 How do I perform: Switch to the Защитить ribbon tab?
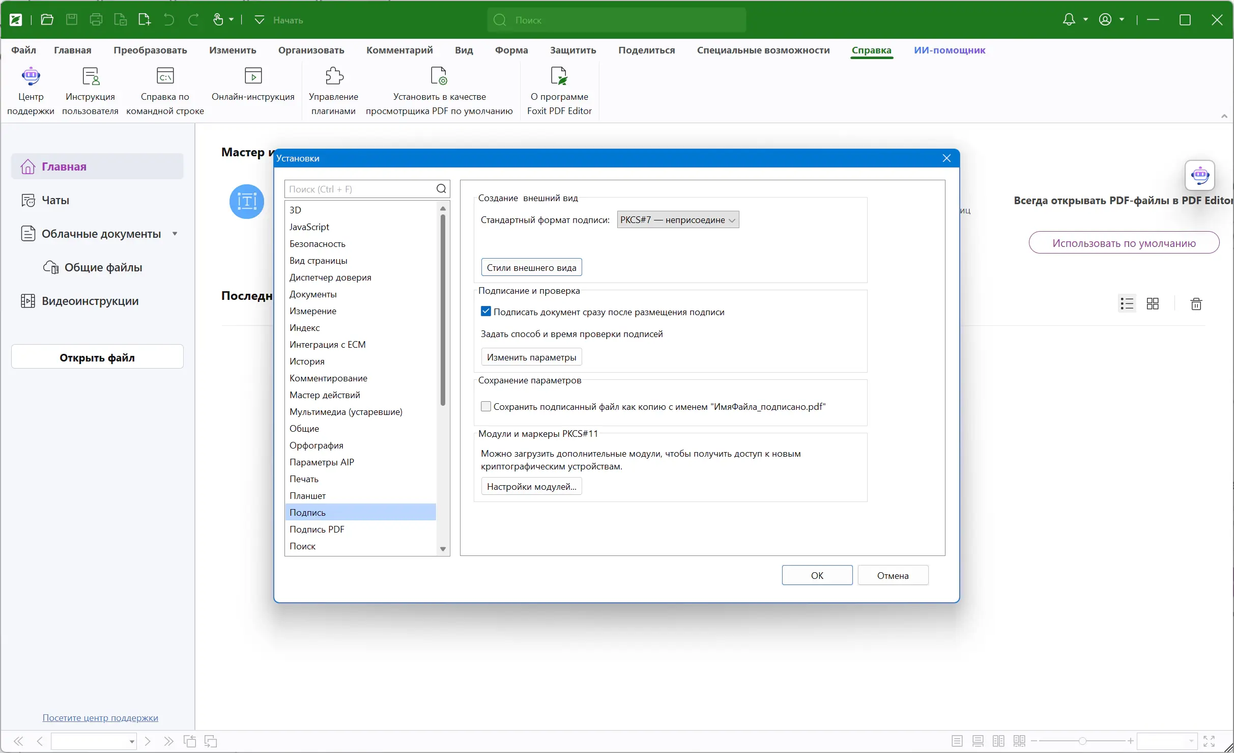[x=572, y=50]
